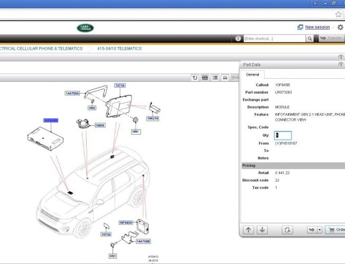The width and height of the screenshot is (345, 264).
Task: Select callout 14A705A in diagram
Action: (x=72, y=93)
